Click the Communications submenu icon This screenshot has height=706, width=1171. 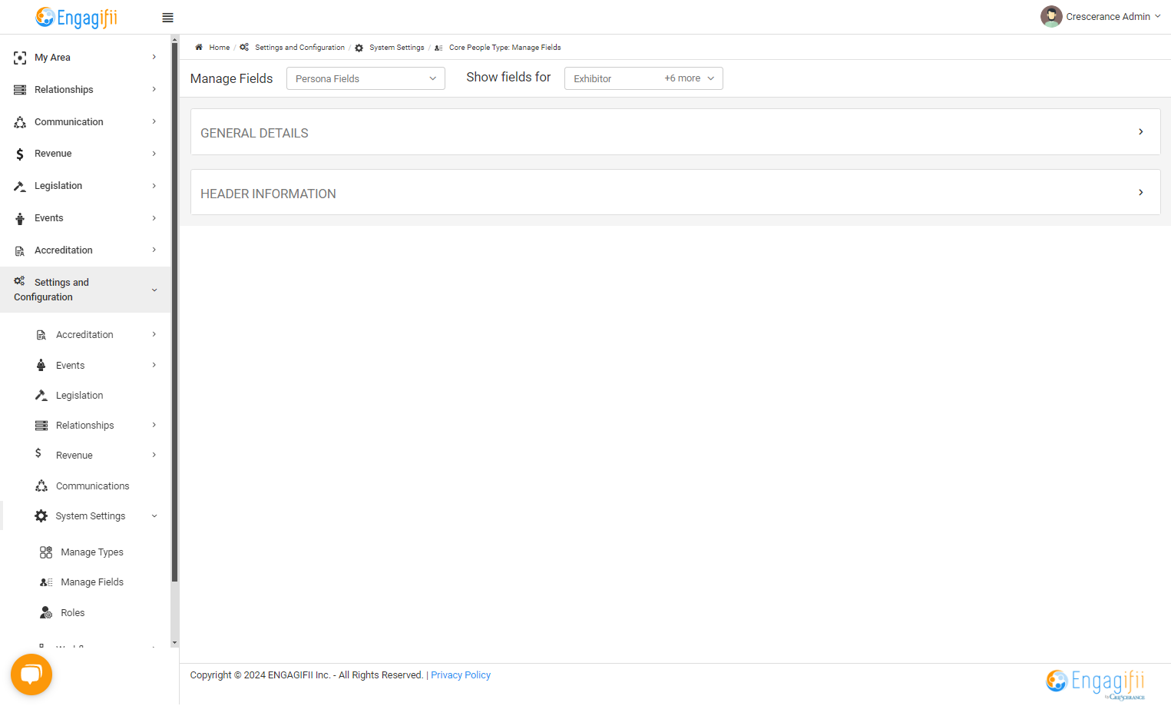coord(41,486)
